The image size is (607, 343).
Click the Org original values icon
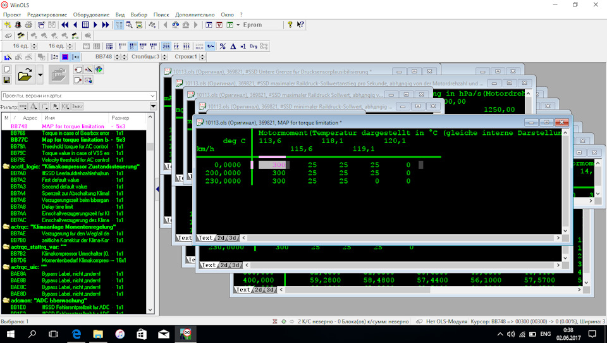[x=253, y=46]
